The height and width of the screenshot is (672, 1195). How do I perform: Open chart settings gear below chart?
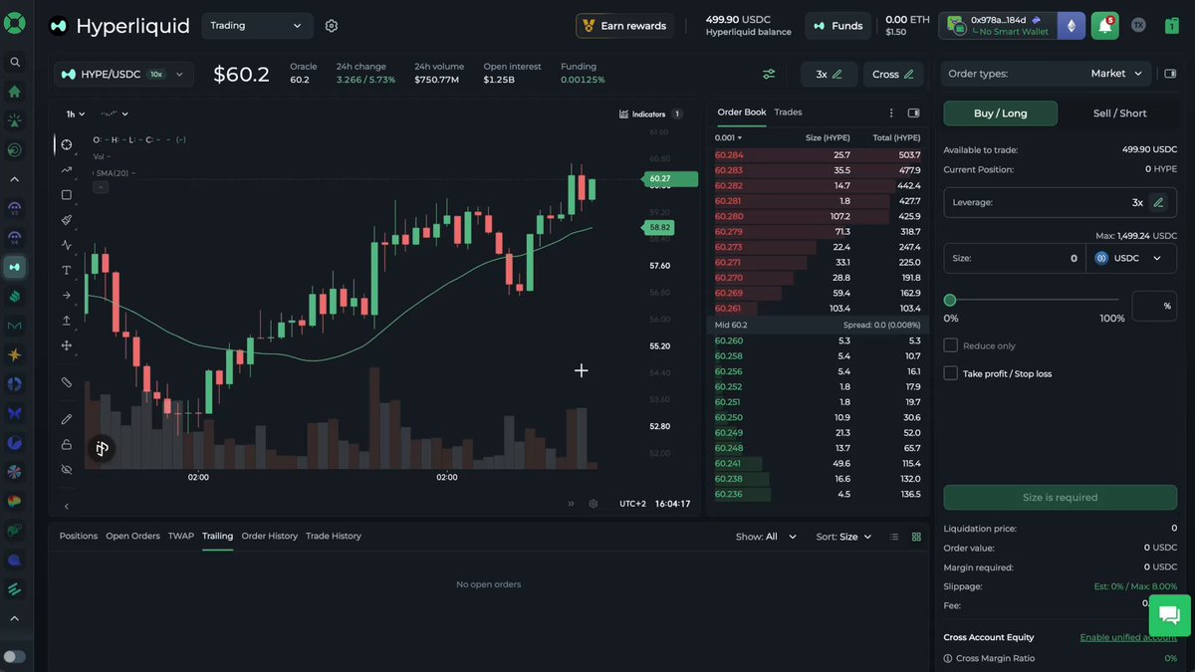pyautogui.click(x=594, y=504)
